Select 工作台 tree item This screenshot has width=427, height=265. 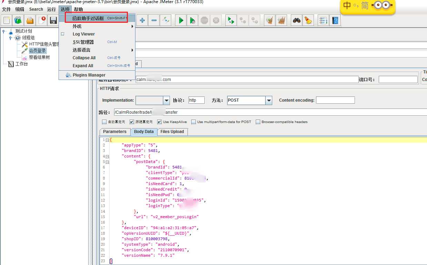(x=21, y=64)
